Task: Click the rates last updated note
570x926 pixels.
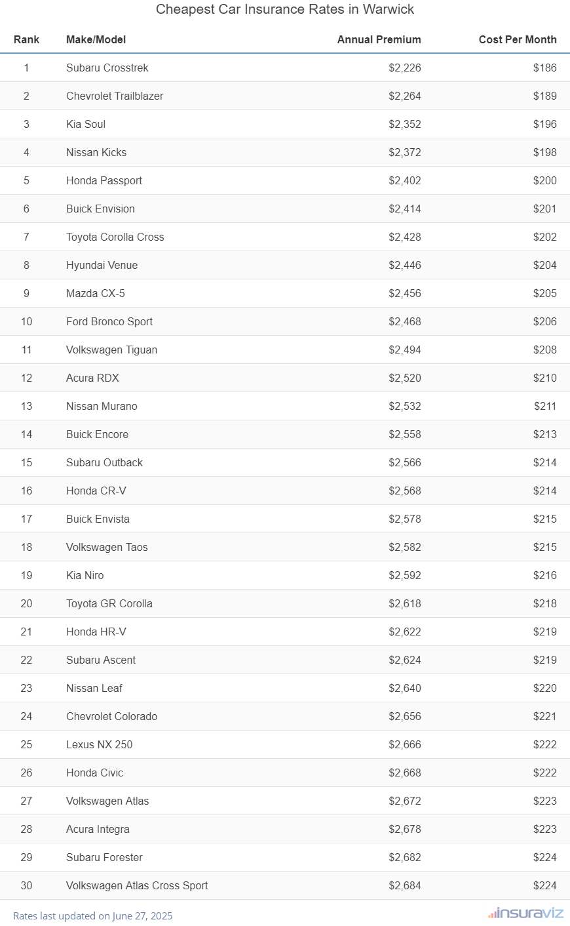Action: click(92, 916)
